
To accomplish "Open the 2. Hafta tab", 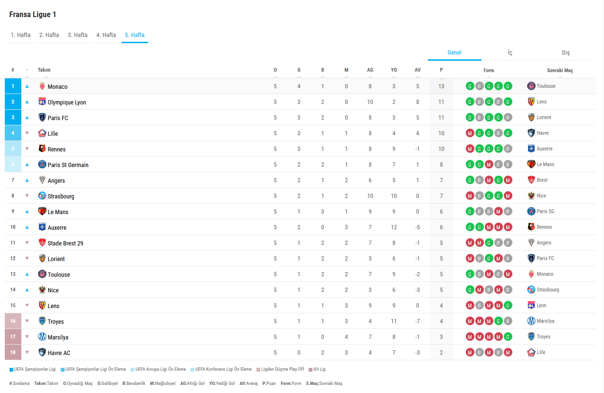I will pos(49,35).
